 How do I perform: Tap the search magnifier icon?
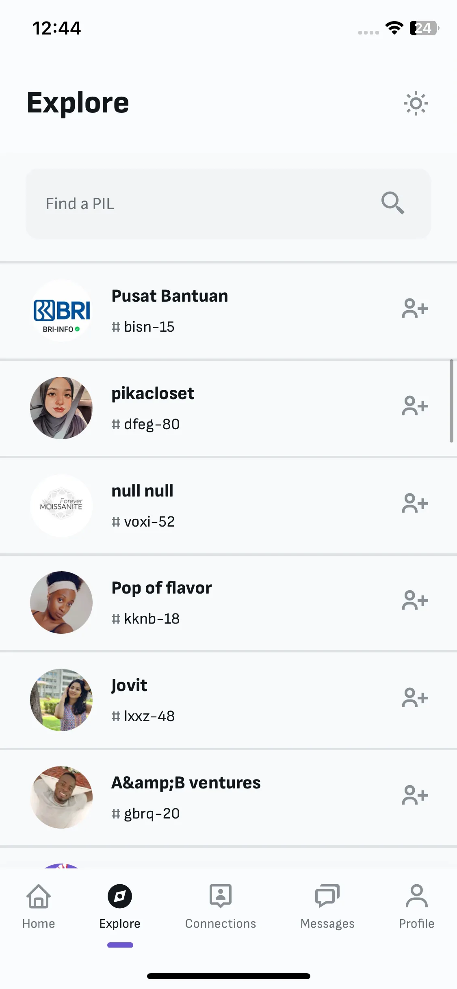[x=392, y=203]
